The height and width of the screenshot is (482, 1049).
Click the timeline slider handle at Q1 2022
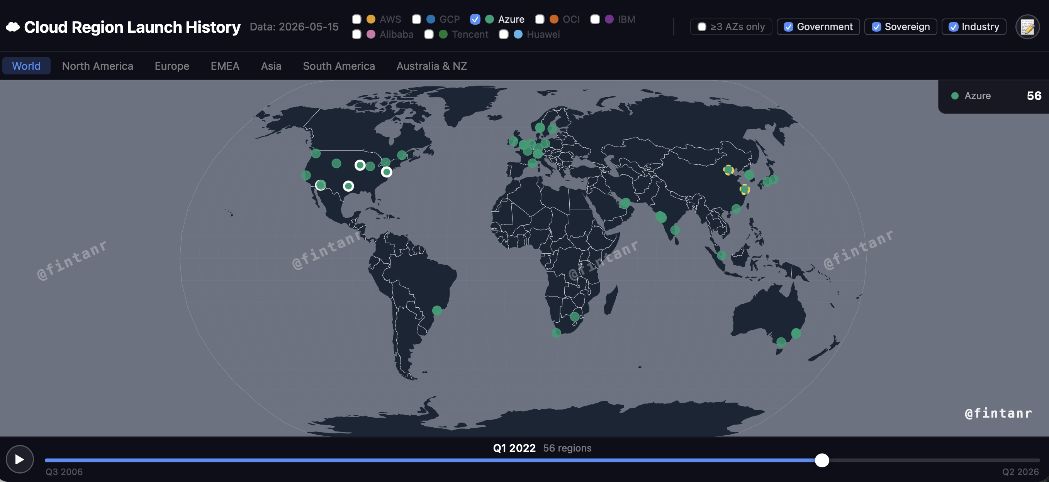(x=822, y=460)
